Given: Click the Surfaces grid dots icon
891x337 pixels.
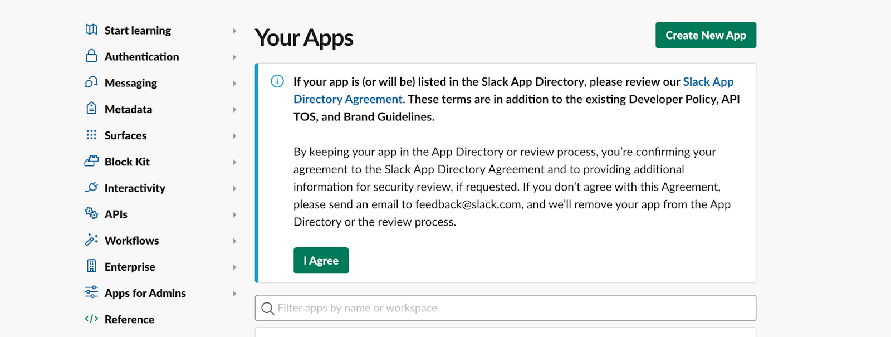Looking at the screenshot, I should tap(91, 135).
